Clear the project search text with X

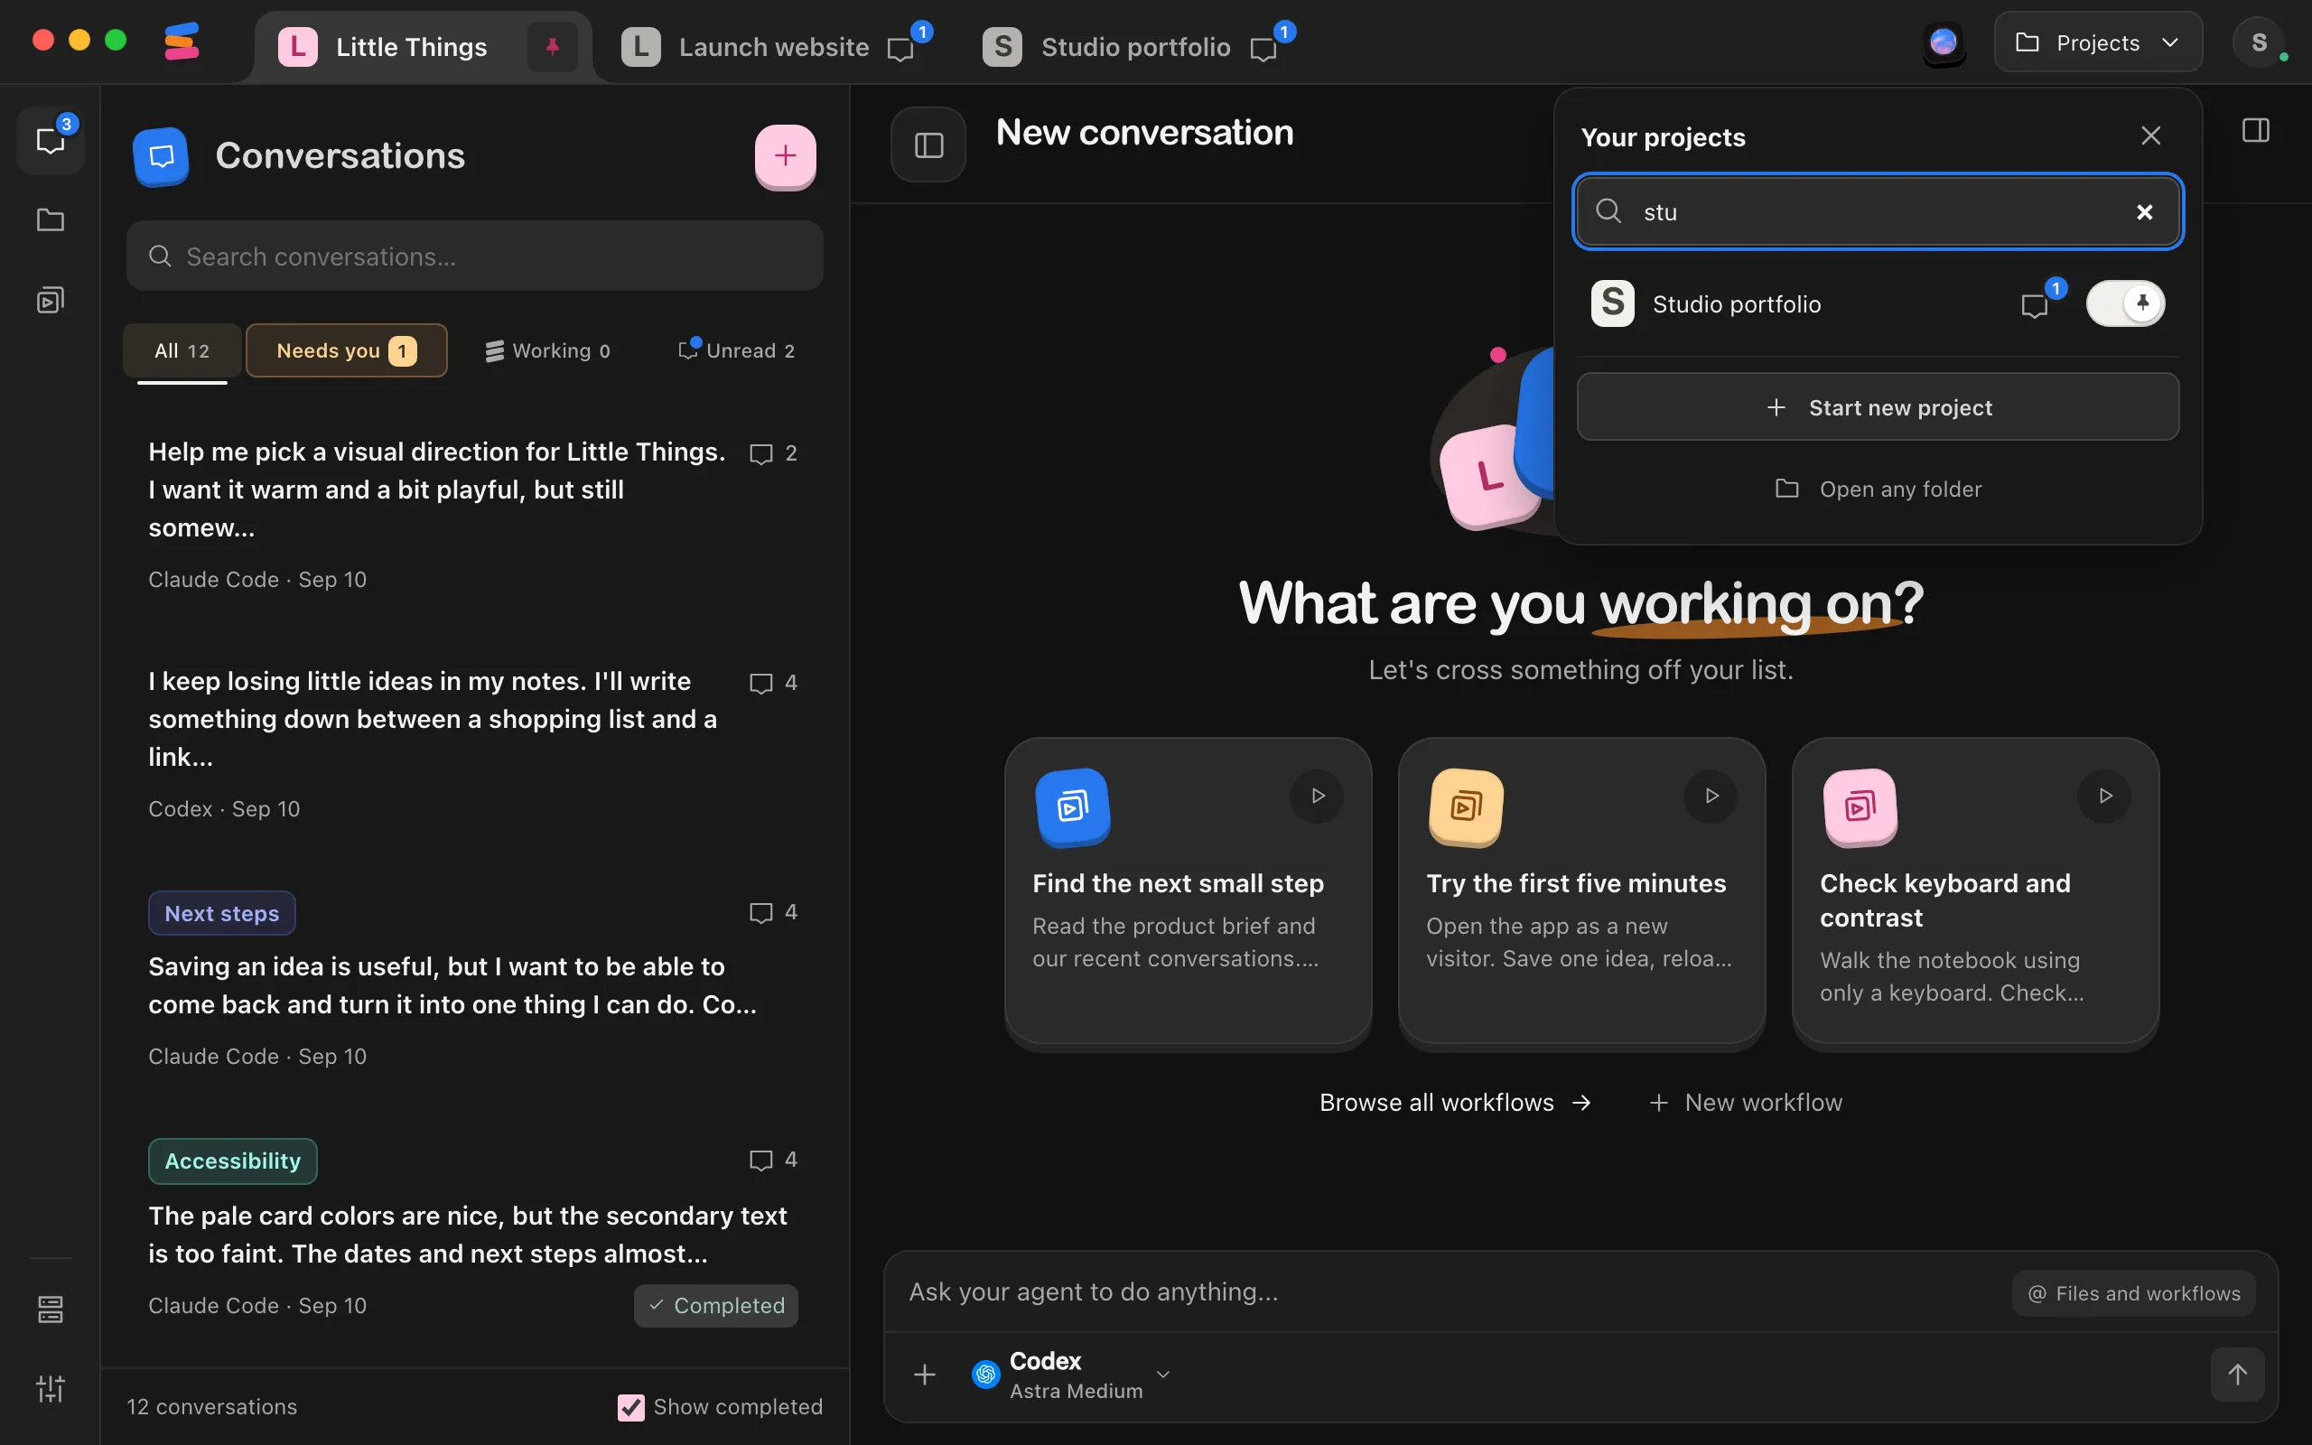click(2145, 211)
